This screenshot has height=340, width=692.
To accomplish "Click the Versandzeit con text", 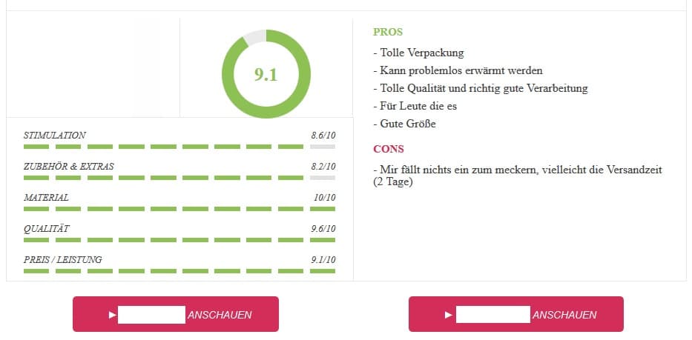I will [x=517, y=176].
